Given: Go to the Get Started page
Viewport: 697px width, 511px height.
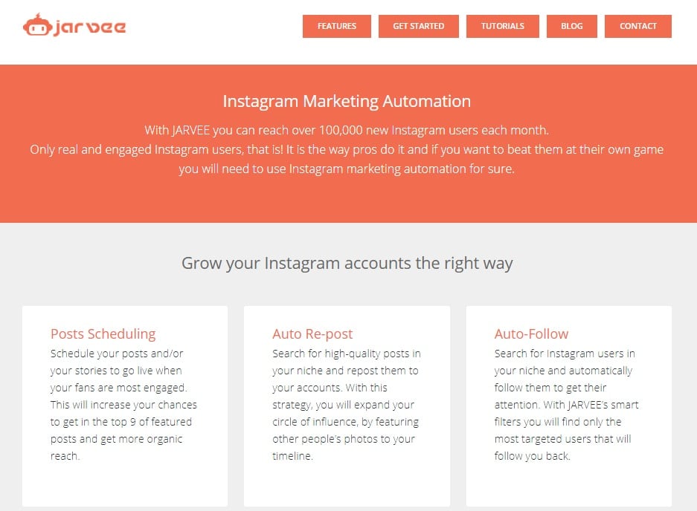Looking at the screenshot, I should (418, 26).
